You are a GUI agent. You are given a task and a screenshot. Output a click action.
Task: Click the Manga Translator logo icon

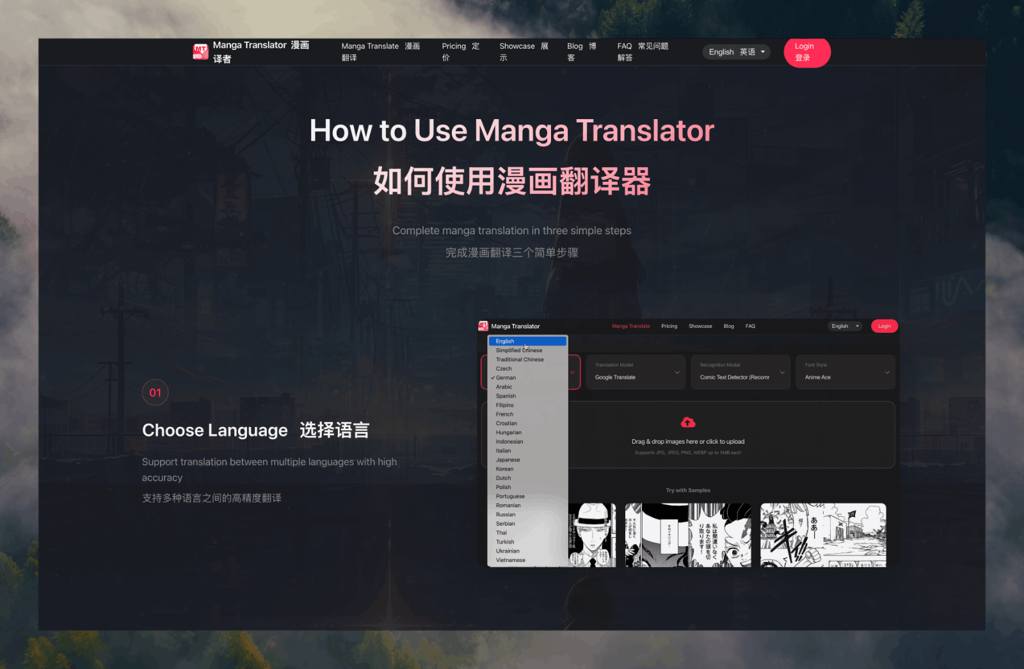200,52
